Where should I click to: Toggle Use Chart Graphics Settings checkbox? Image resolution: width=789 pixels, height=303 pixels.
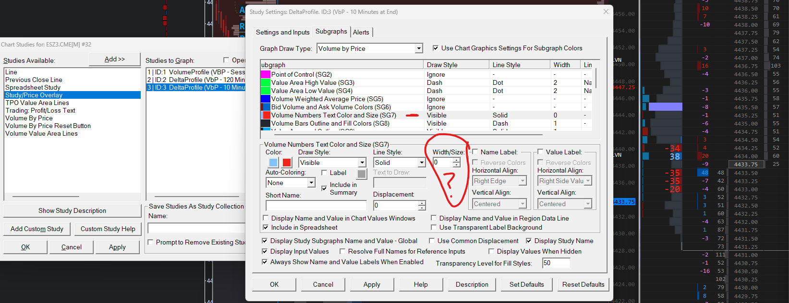point(436,48)
